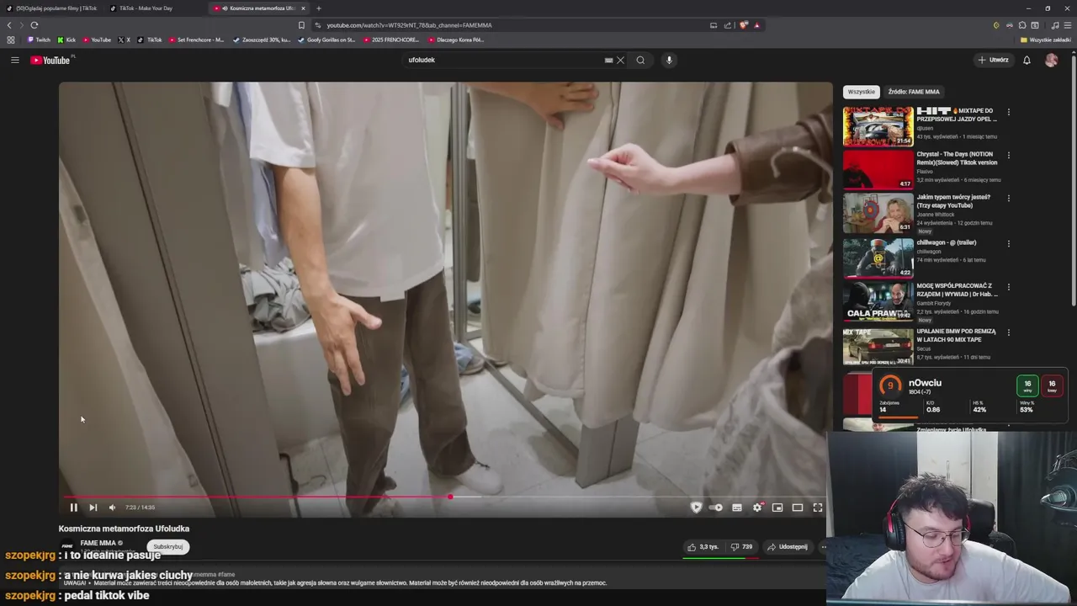Open options menu for MIXTAPE OPEL video
The image size is (1077, 606).
pos(1009,112)
